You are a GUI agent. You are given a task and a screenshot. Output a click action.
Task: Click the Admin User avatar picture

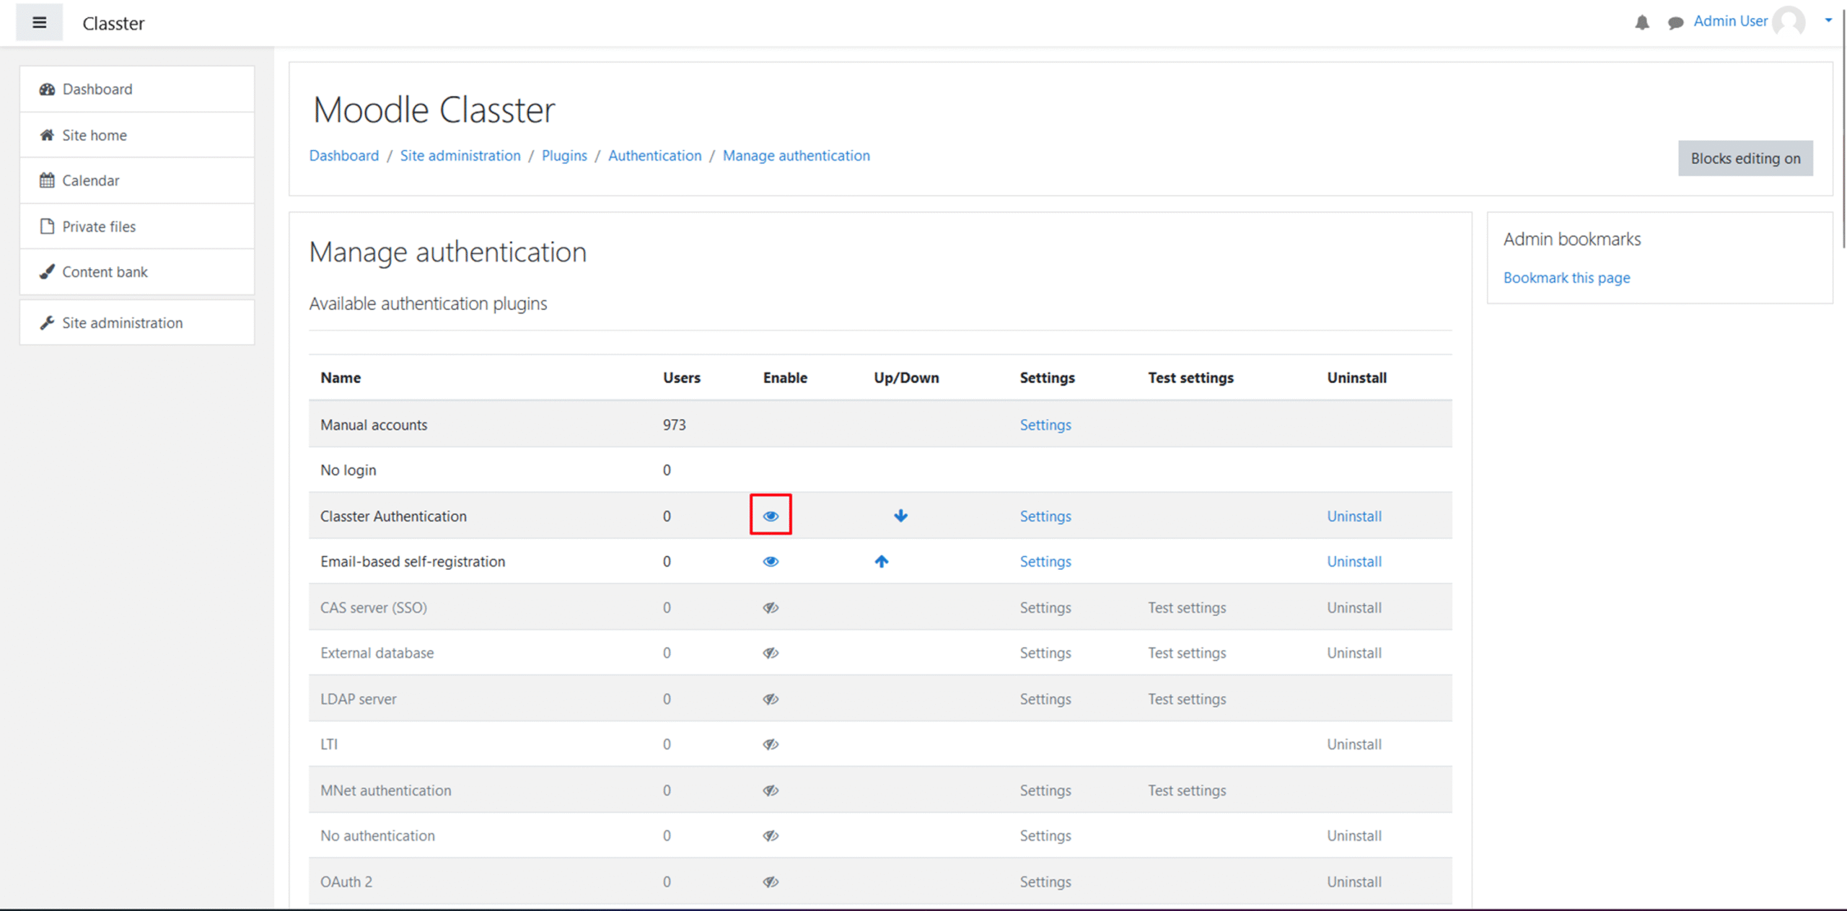[1789, 21]
